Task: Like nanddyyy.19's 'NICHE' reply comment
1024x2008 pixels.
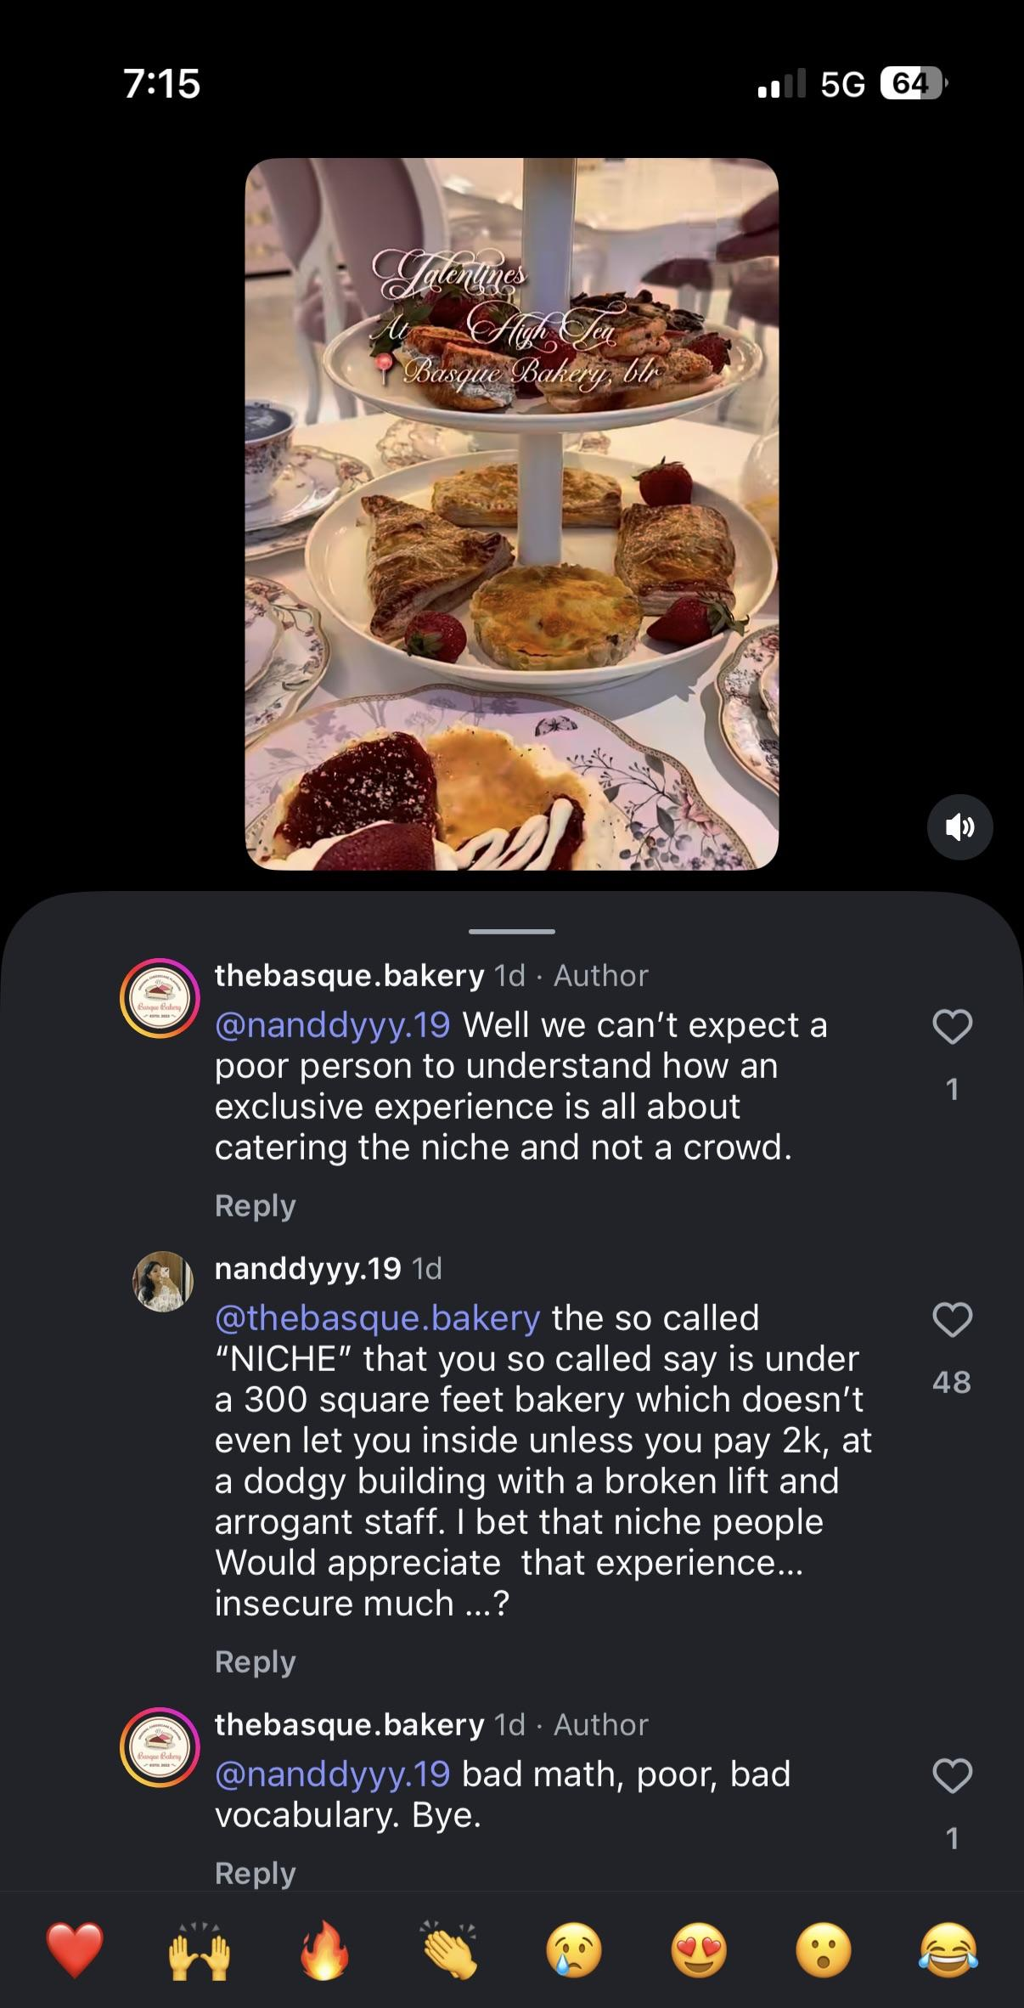Action: tap(952, 1320)
